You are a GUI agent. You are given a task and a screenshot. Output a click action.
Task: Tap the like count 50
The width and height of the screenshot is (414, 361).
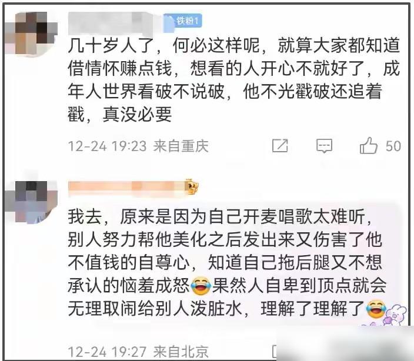click(393, 146)
